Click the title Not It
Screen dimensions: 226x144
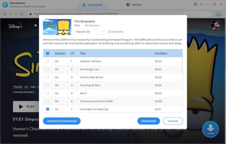coord(83,93)
